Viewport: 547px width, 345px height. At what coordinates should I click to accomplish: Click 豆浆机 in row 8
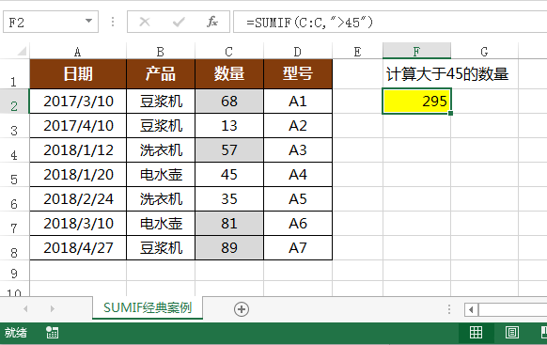click(161, 247)
